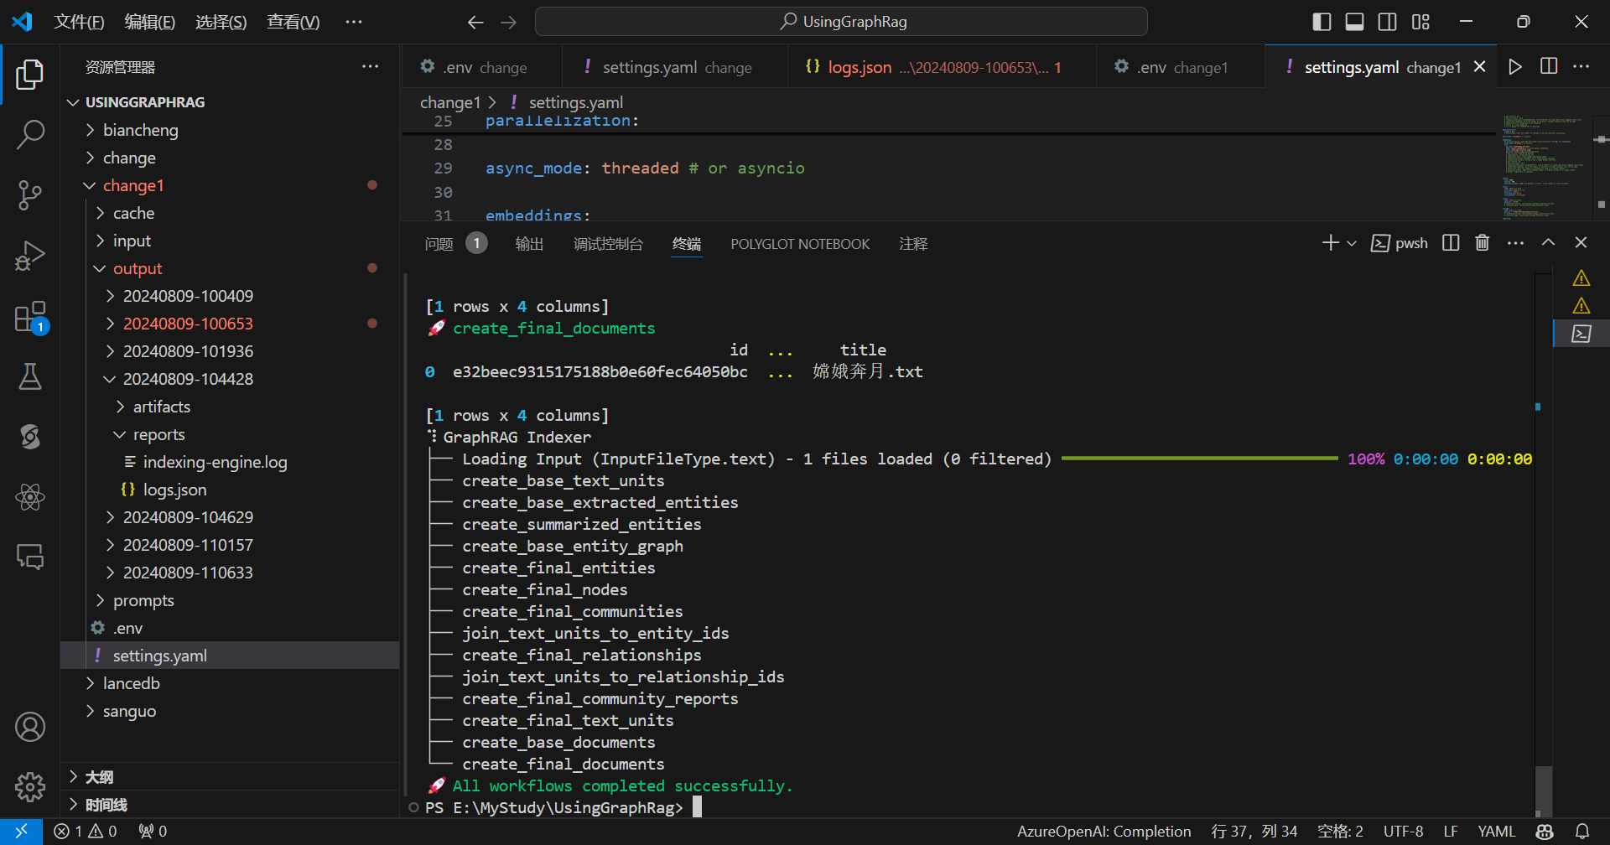Viewport: 1610px width, 845px height.
Task: Click change1 in the breadcrumb
Action: [450, 102]
